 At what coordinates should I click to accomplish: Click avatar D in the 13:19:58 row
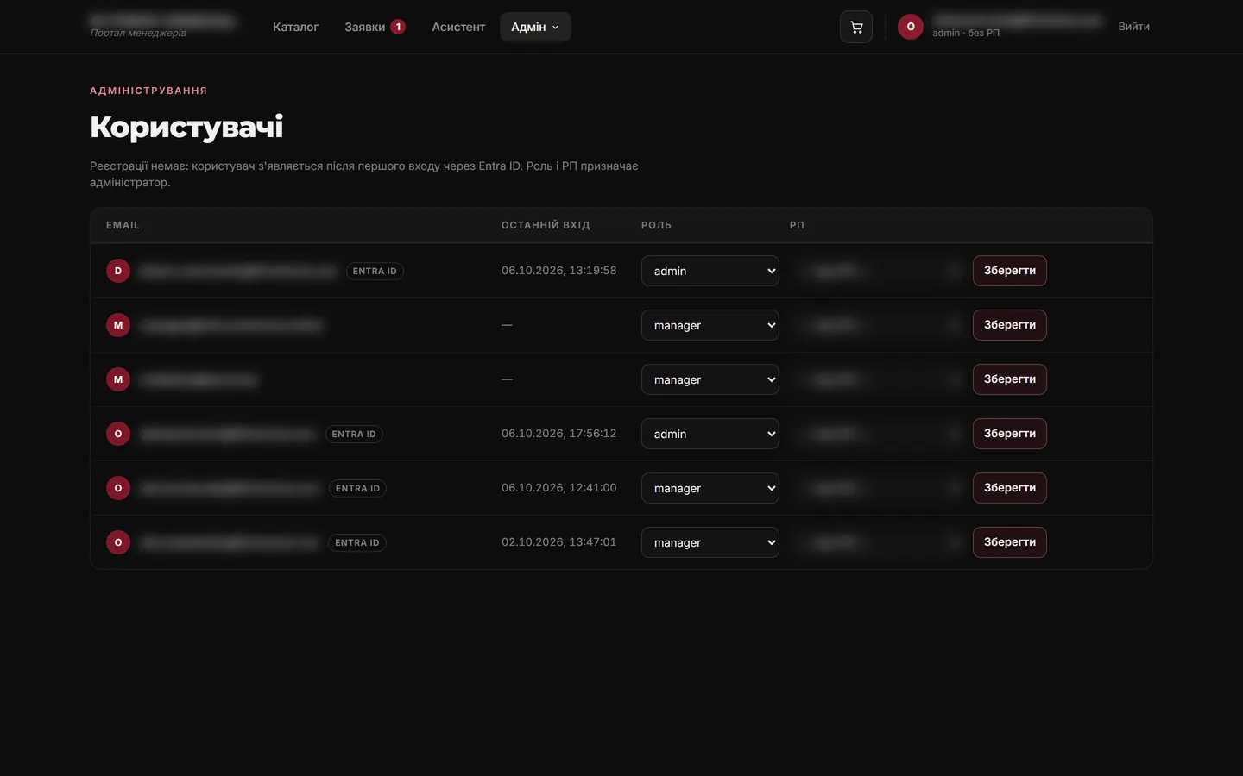118,271
